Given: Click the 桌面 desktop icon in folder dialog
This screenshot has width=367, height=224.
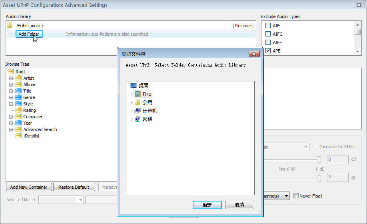Looking at the screenshot, I should (x=134, y=86).
